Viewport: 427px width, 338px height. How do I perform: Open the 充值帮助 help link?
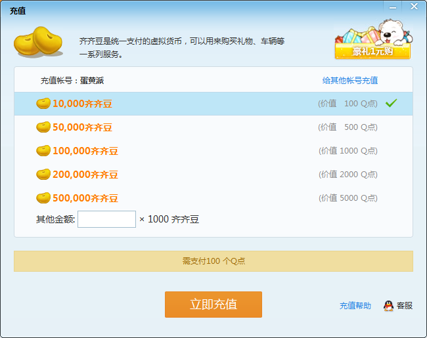coord(355,306)
